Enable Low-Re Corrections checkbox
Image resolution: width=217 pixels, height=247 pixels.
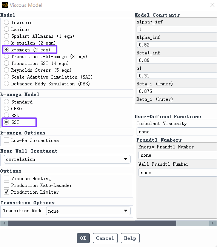[x=6, y=140]
